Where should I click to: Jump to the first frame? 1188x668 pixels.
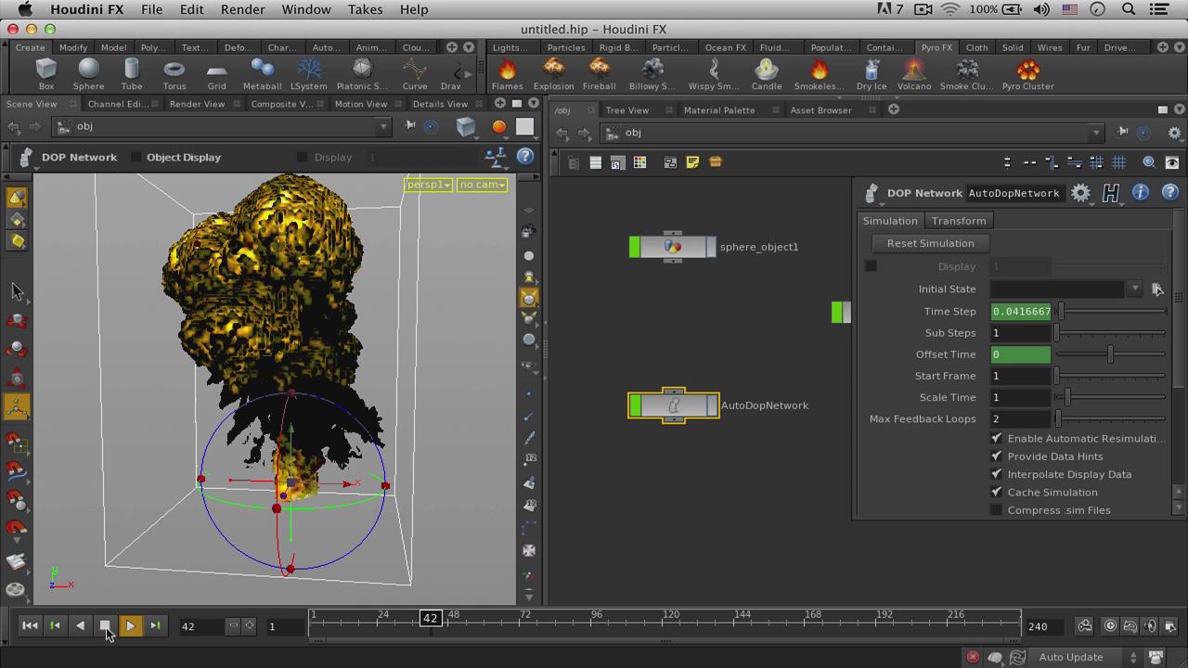[30, 626]
